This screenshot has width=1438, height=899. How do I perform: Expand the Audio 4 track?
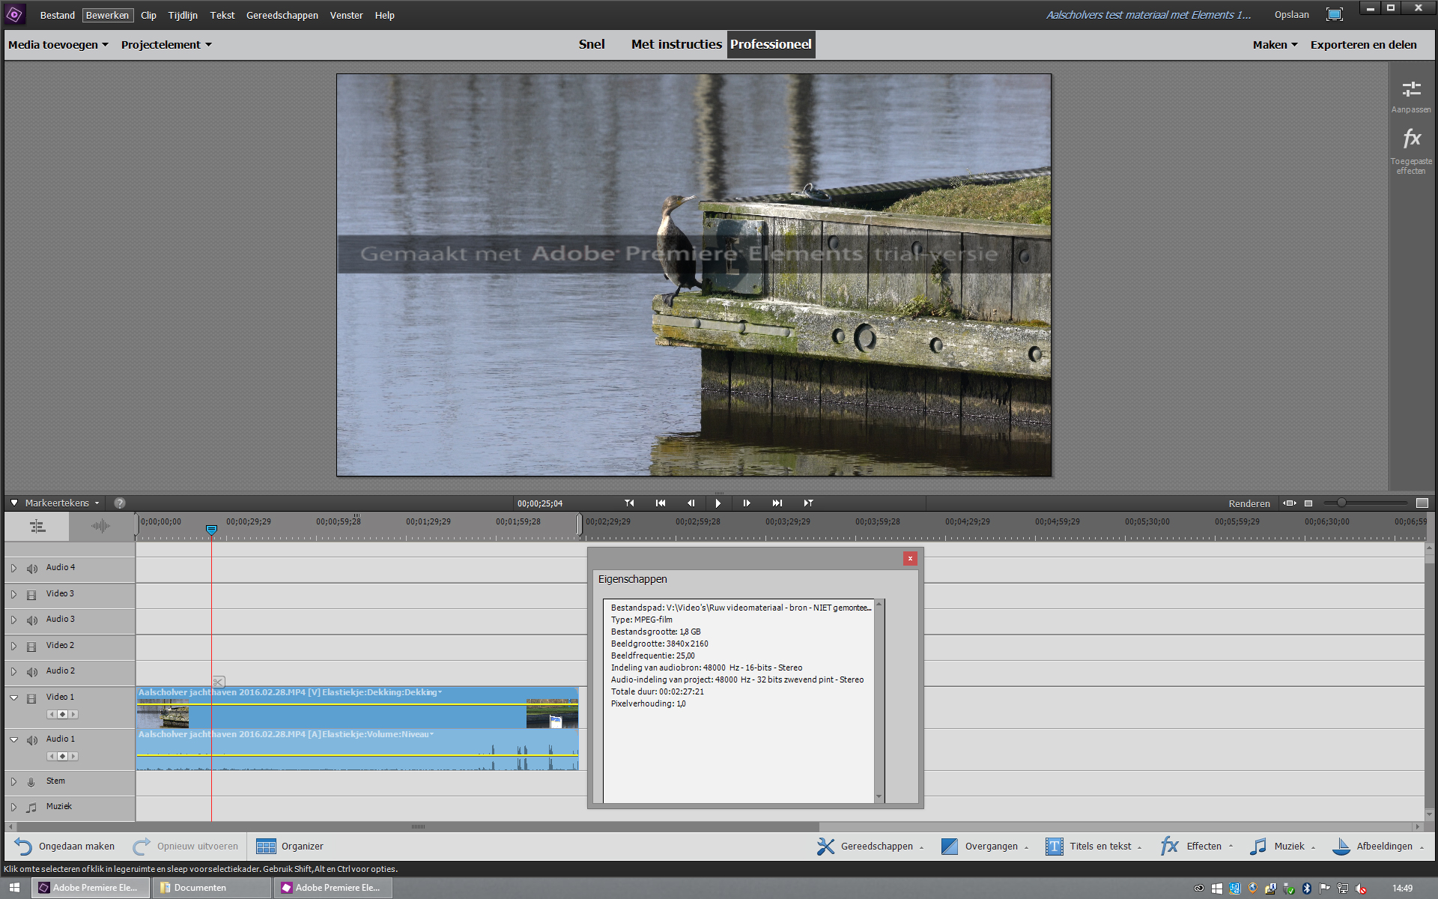[x=13, y=569]
